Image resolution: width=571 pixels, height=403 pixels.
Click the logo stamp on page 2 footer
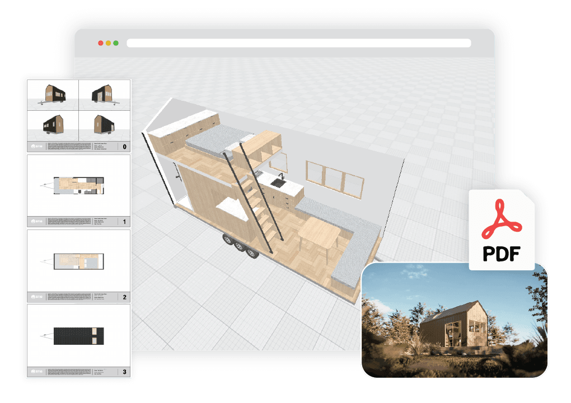tap(34, 296)
